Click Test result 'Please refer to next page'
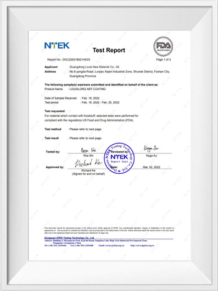Image resolution: width=218 pixels, height=291 pixels. [86, 138]
